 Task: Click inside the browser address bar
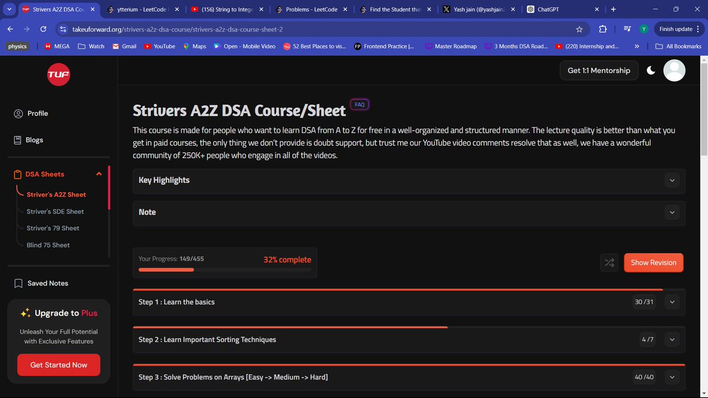coord(177,28)
